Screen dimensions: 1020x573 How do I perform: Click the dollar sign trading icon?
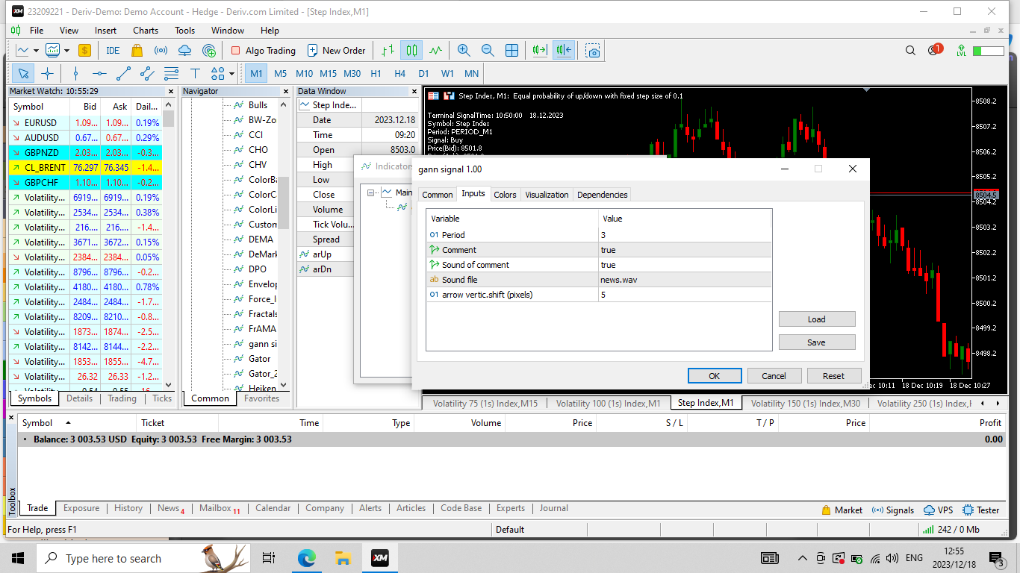pos(84,51)
